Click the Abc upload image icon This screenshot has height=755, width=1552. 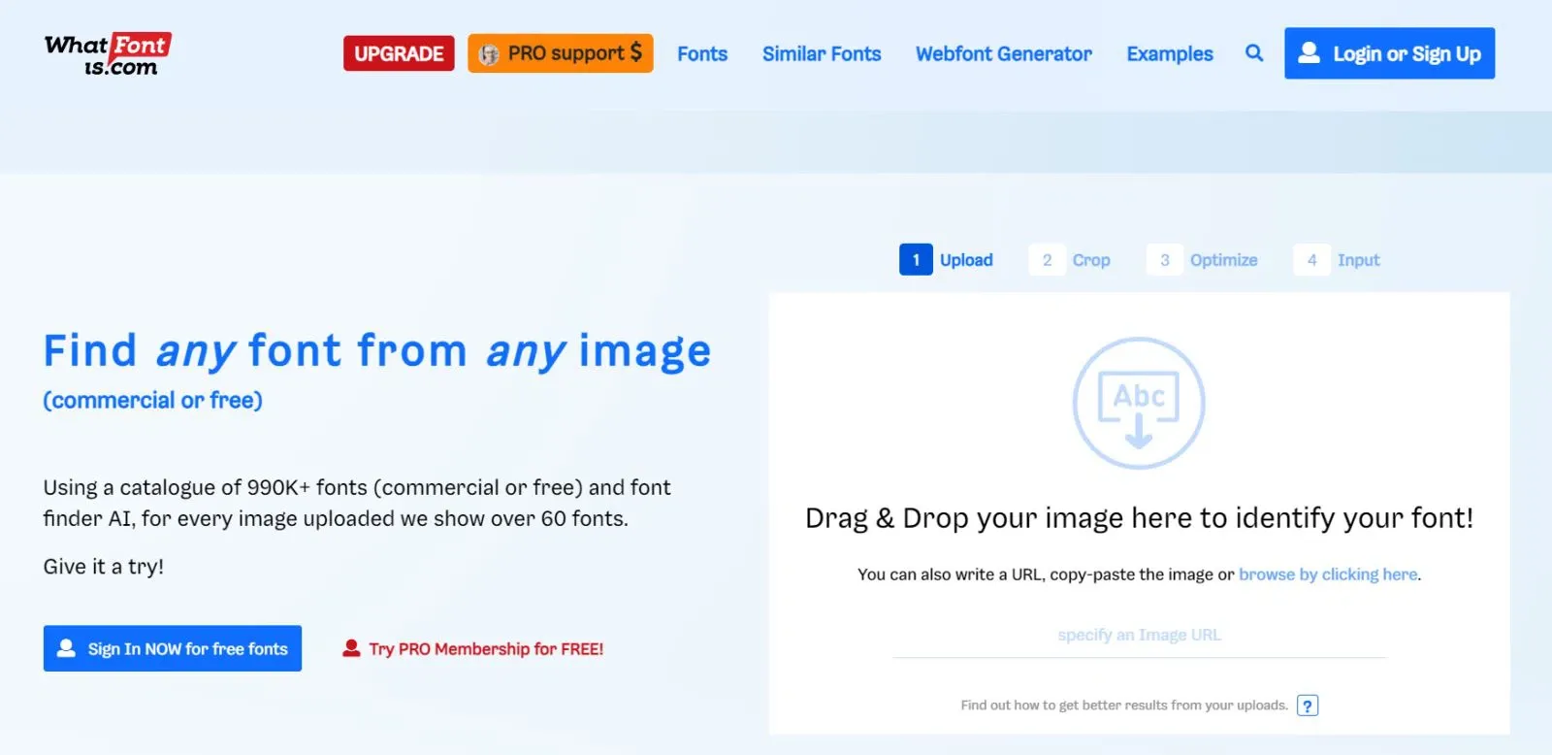[x=1139, y=403]
